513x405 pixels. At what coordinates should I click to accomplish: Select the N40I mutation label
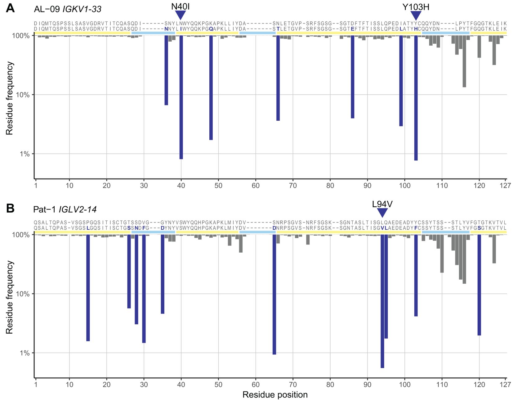[180, 6]
